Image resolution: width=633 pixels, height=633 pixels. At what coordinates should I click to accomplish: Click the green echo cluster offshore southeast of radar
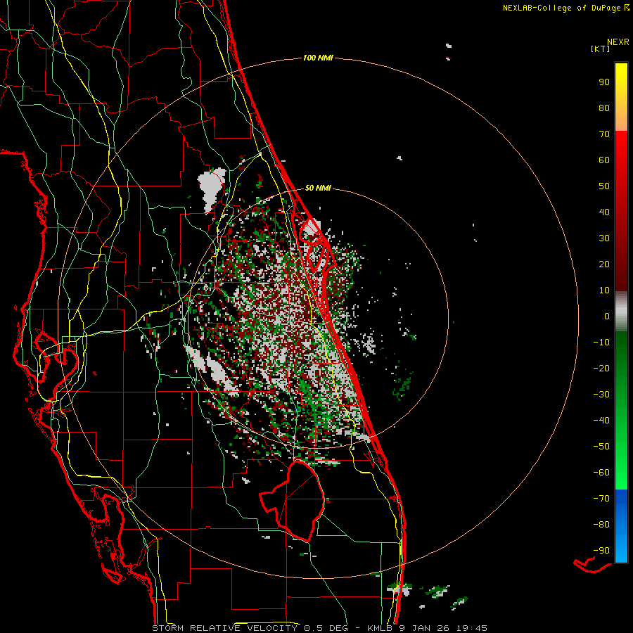[x=403, y=385]
